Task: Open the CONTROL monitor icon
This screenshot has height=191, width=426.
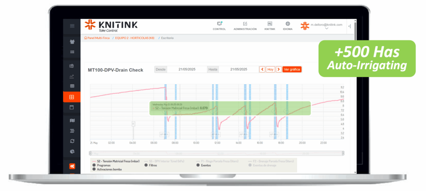Action: tap(219, 24)
